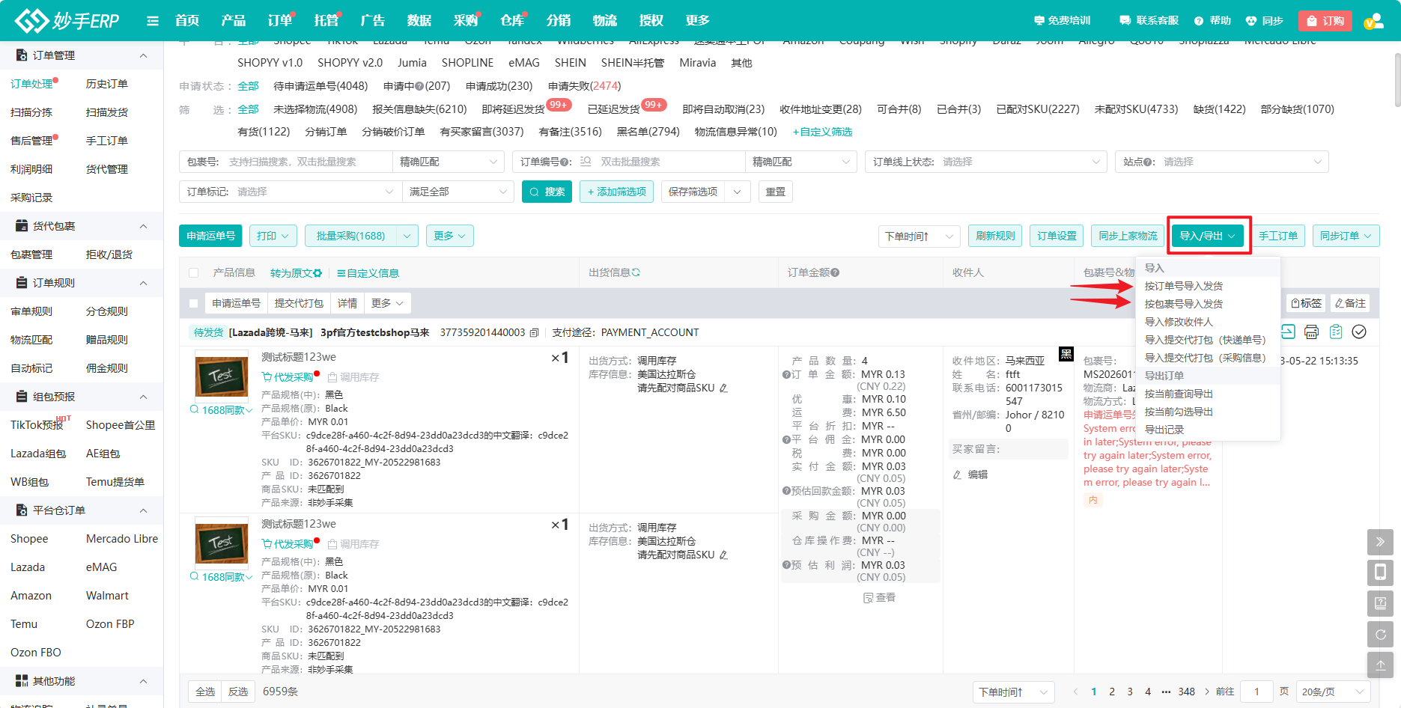Image resolution: width=1401 pixels, height=708 pixels.
Task: Collapse the 订单管理 sidebar section
Action: [x=143, y=55]
